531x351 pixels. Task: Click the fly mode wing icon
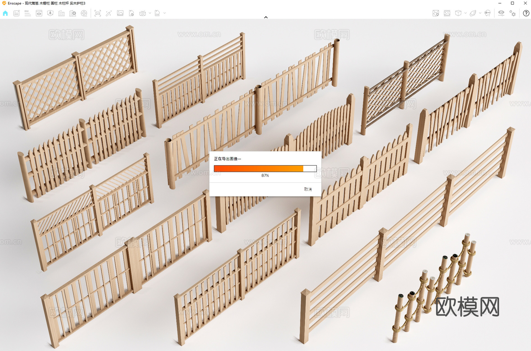click(x=473, y=13)
